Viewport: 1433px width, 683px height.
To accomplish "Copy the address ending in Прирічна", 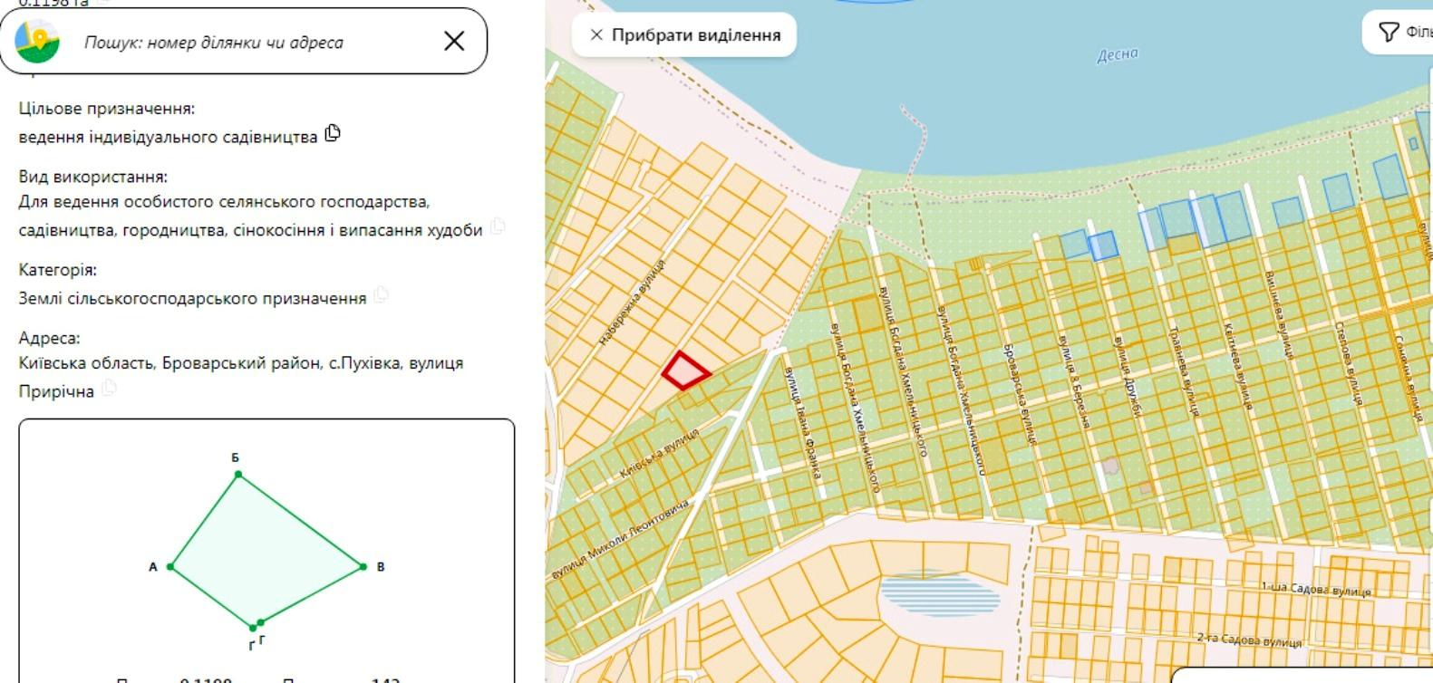I will click(x=109, y=389).
